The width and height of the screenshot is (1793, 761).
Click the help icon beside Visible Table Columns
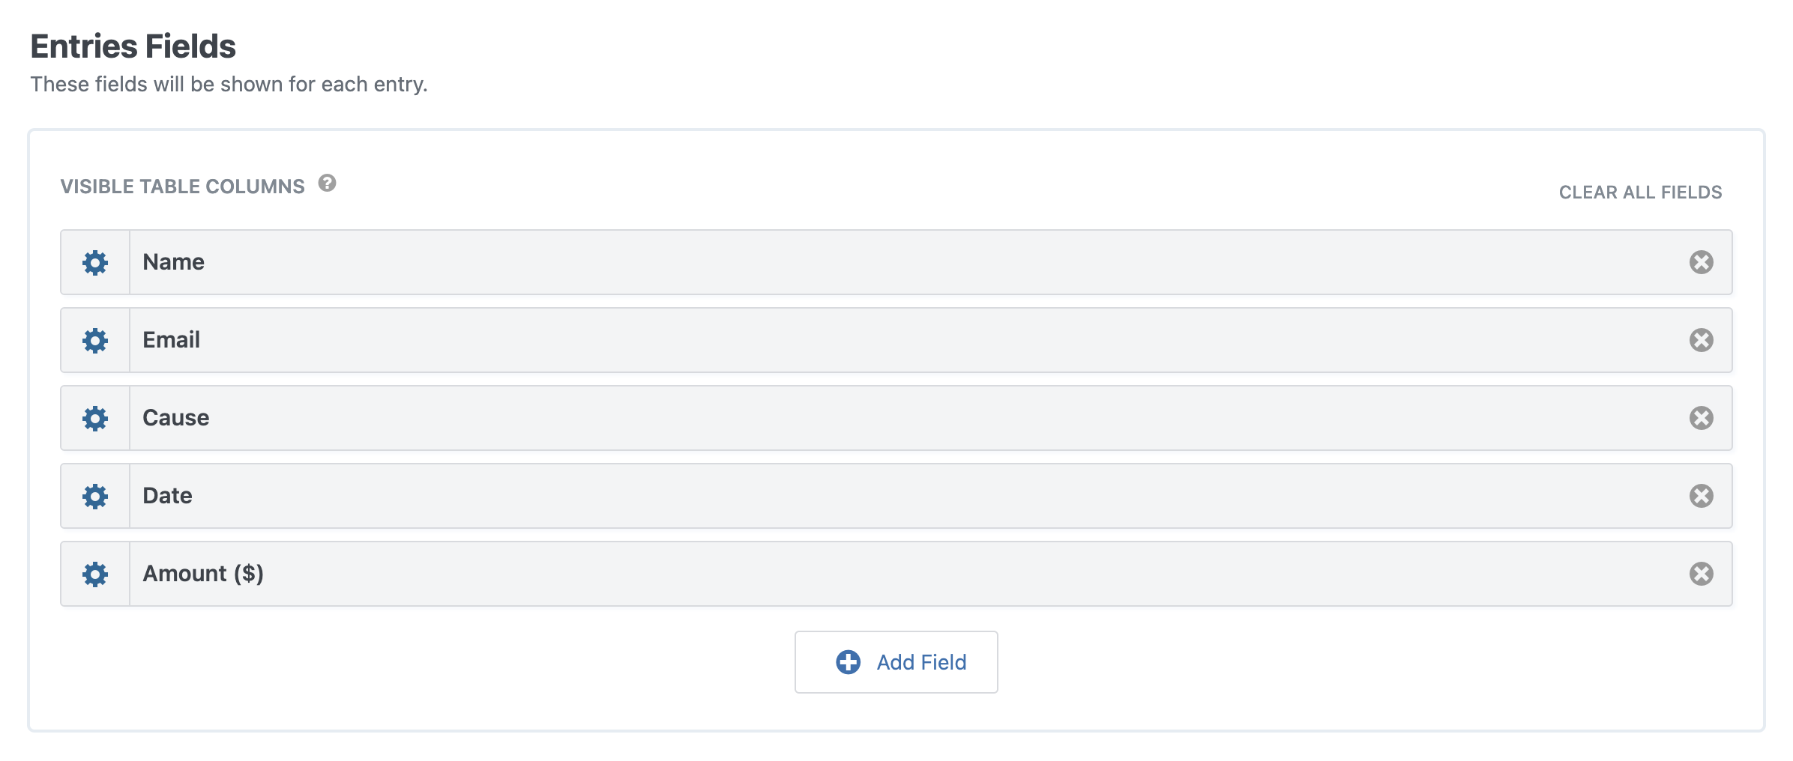coord(327,184)
